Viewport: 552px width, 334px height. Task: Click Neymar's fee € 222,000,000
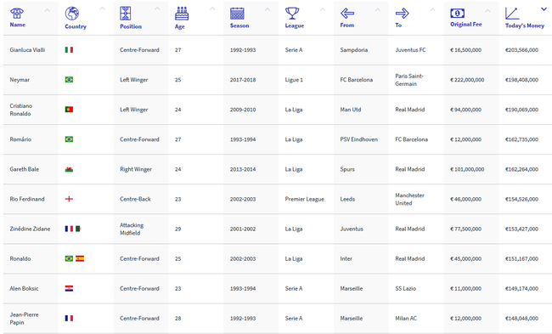(467, 80)
